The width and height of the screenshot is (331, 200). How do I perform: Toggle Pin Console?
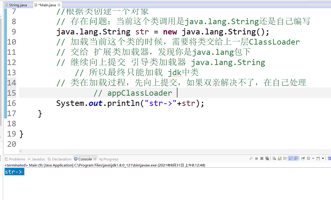pos(303,158)
